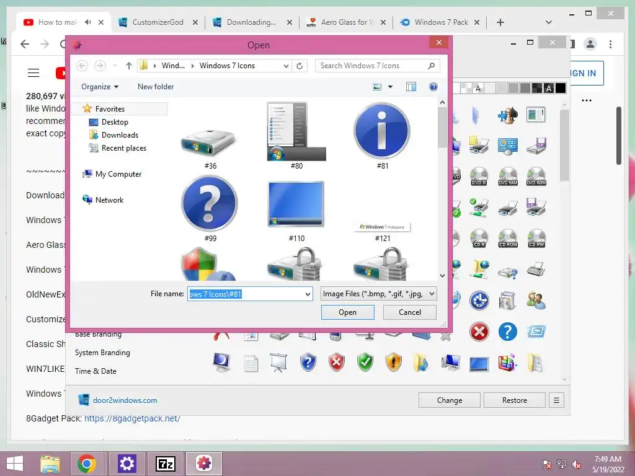Image resolution: width=635 pixels, height=476 pixels.
Task: Select Time & Date in CustomizerGod sidebar
Action: 95,371
